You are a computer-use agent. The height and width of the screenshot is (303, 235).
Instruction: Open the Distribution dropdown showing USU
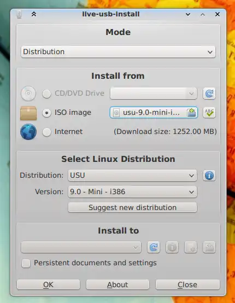pyautogui.click(x=132, y=176)
